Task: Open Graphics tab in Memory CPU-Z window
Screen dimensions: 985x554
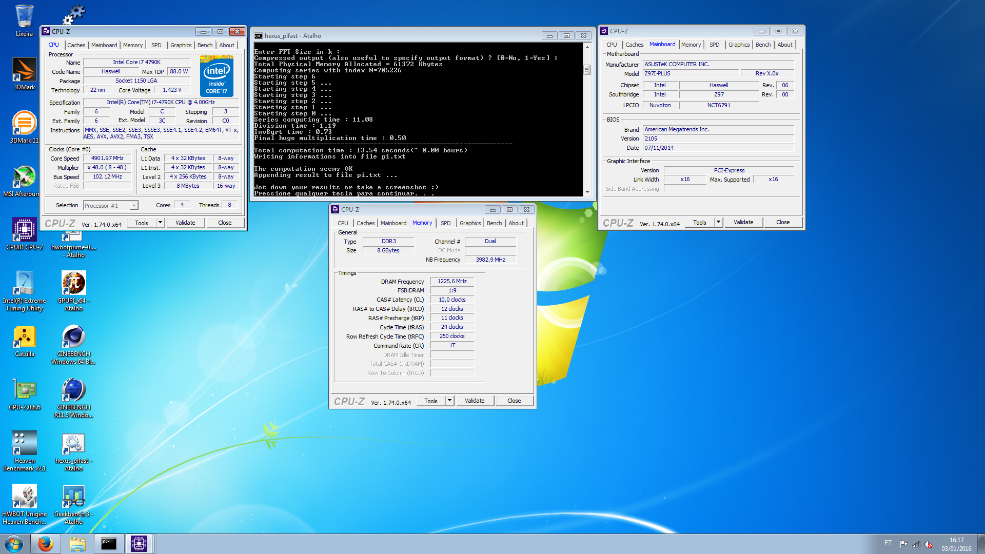Action: pos(470,223)
